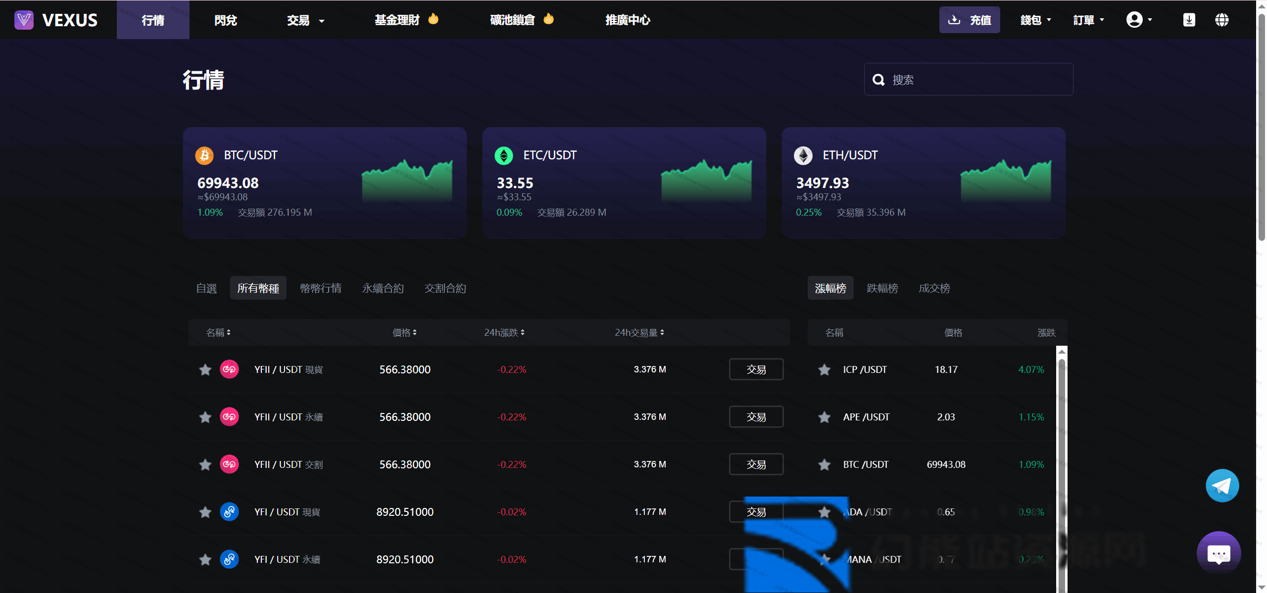The image size is (1267, 593).
Task: Sort table by 24h交易量 column
Action: 639,332
